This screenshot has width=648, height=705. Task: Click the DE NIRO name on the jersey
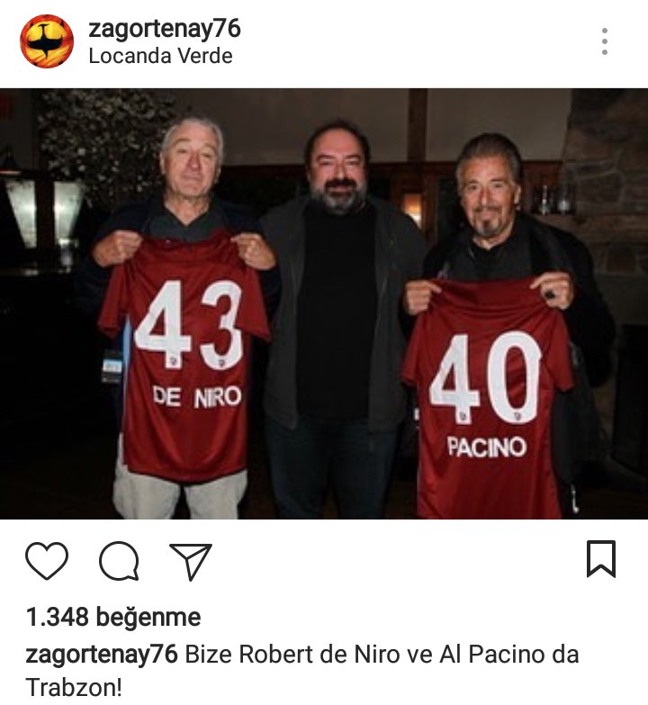coord(197,397)
